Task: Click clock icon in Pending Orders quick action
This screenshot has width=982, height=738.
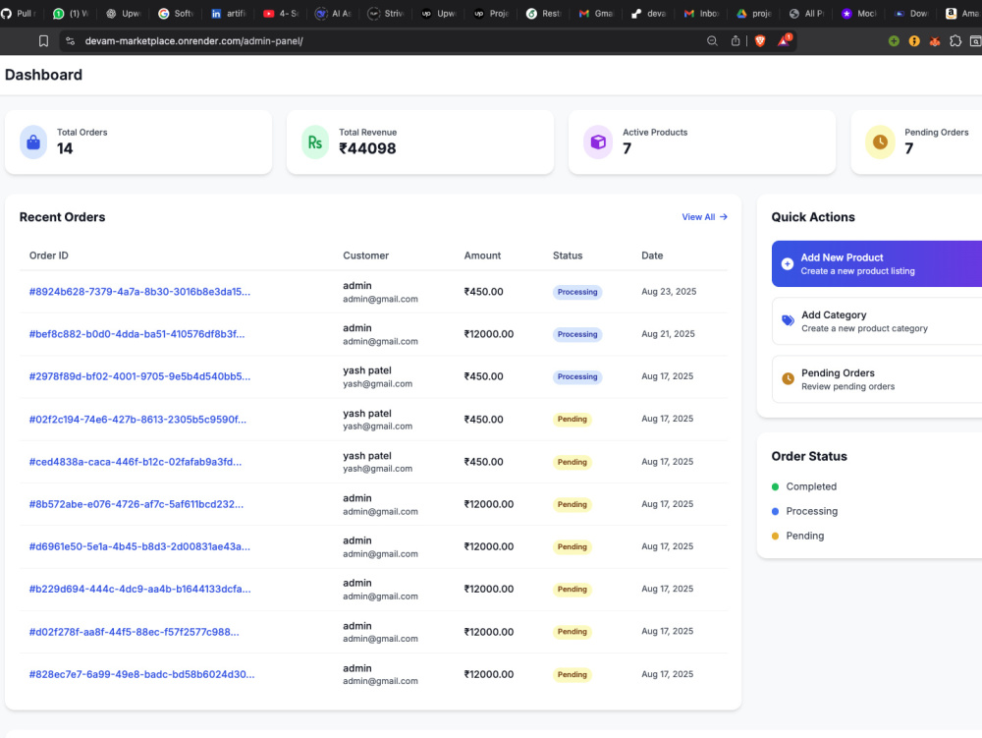Action: coord(788,379)
